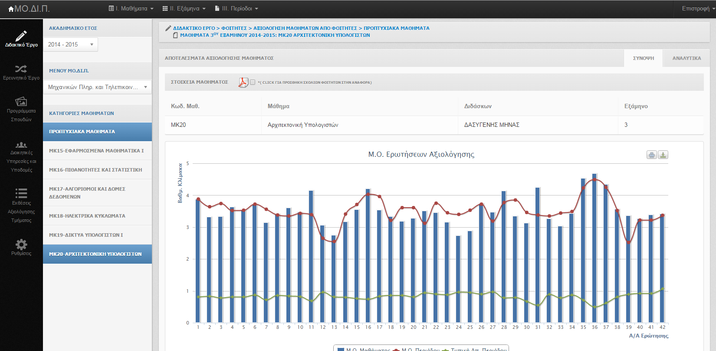This screenshot has height=351, width=716.
Task: Expand the III. Περίοδοι menu
Action: click(236, 9)
